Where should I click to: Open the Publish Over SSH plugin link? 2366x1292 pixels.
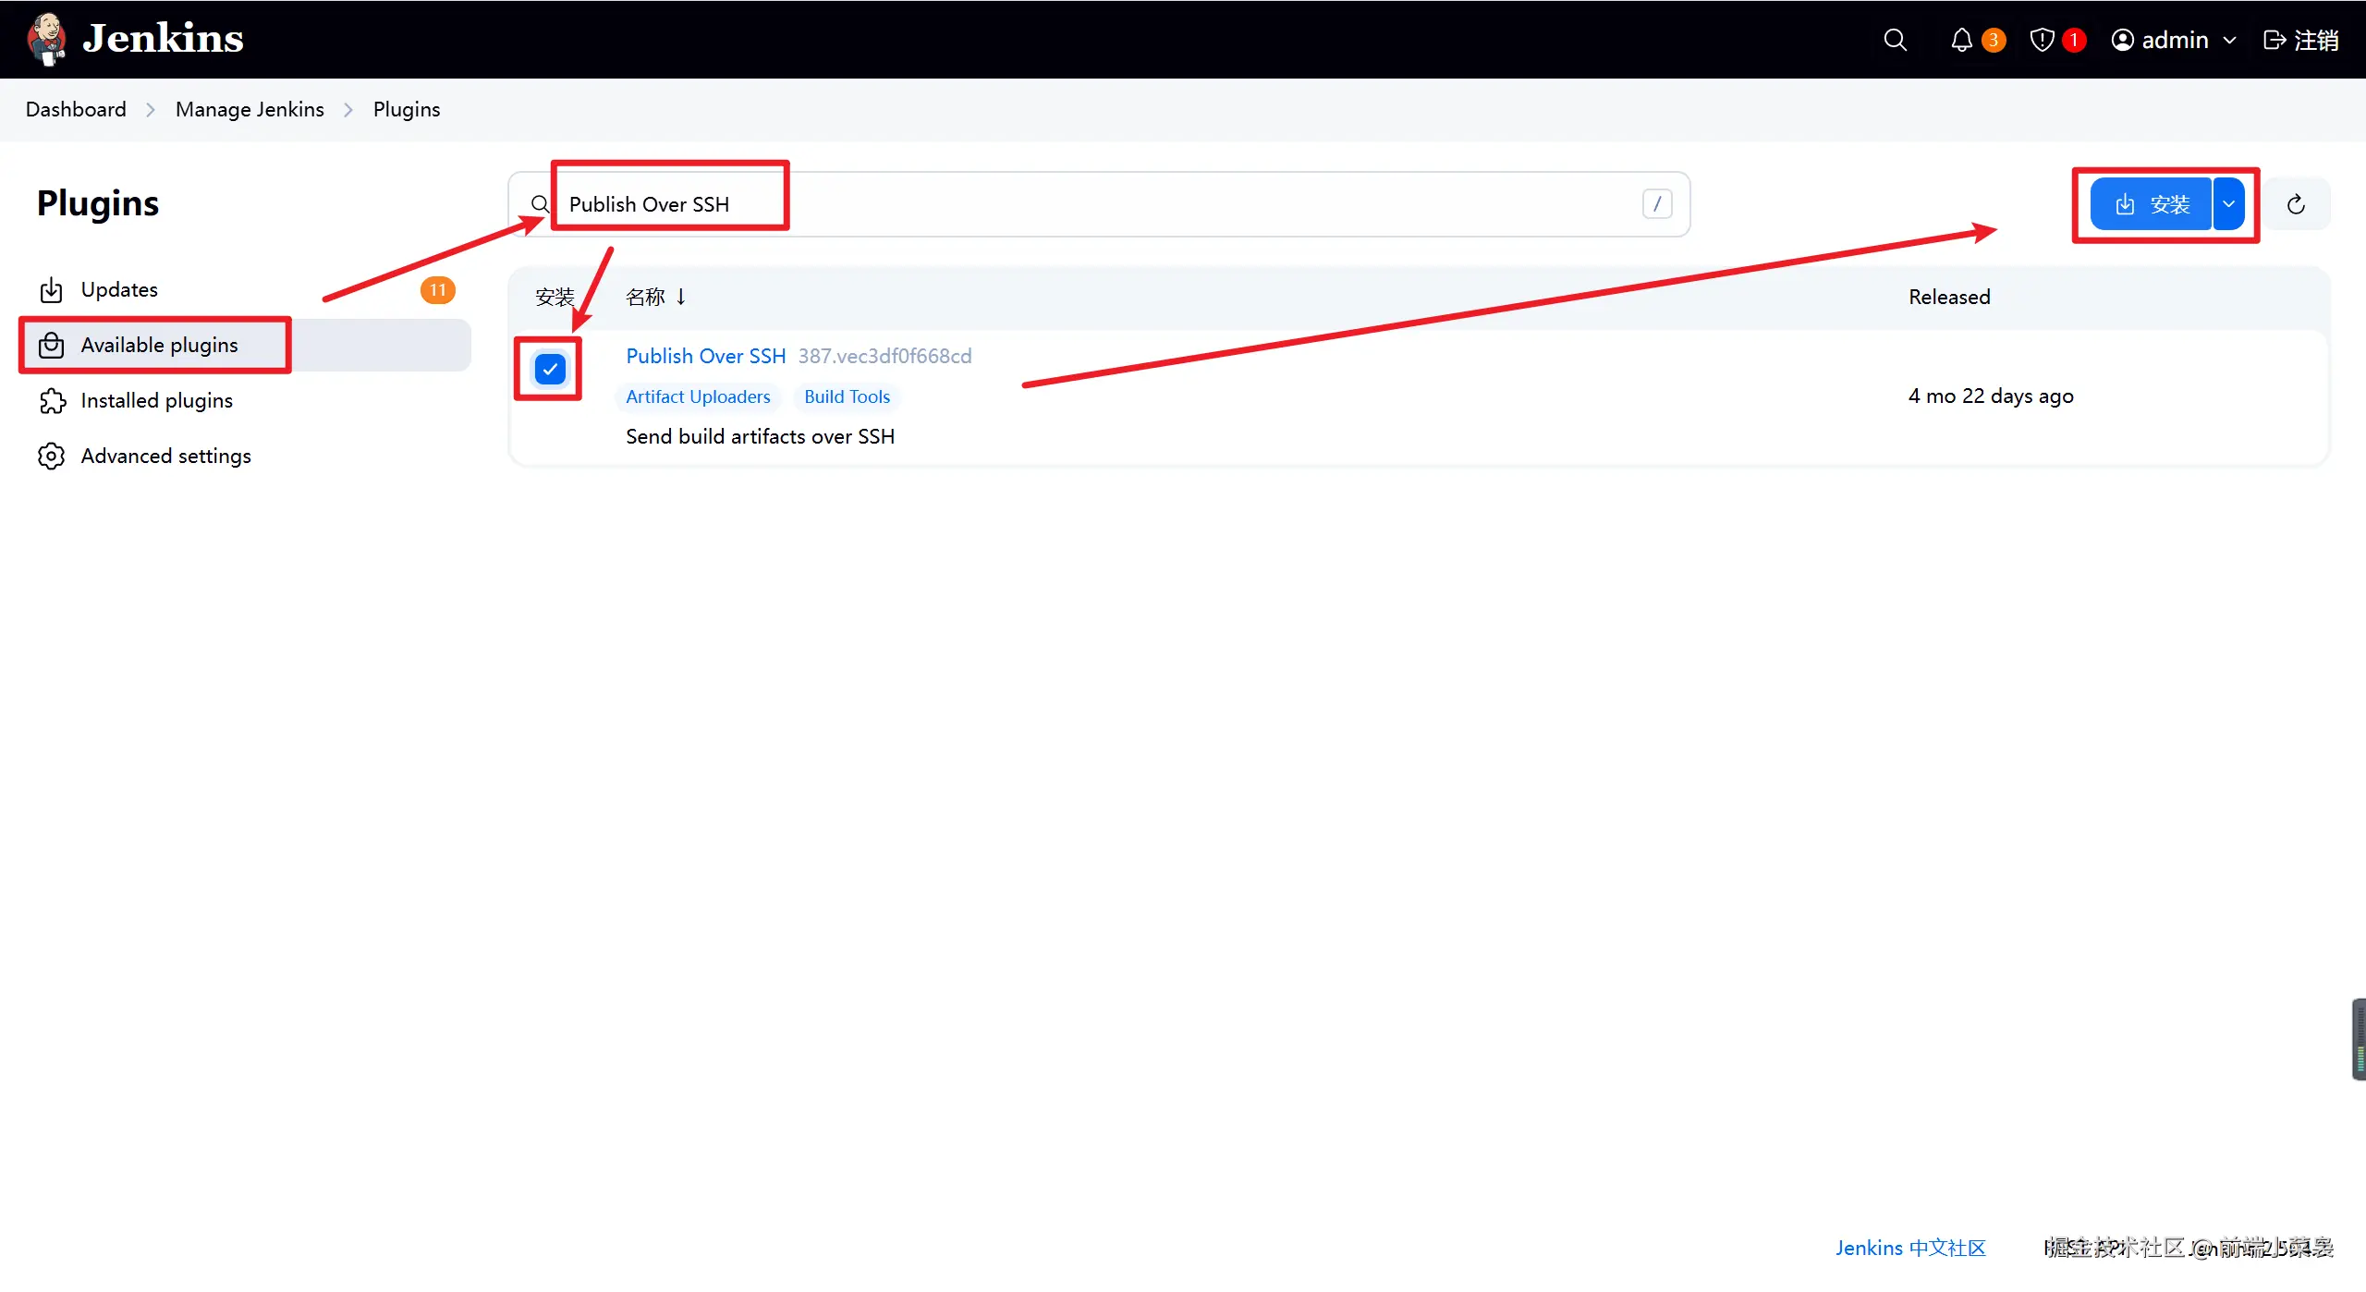tap(705, 356)
